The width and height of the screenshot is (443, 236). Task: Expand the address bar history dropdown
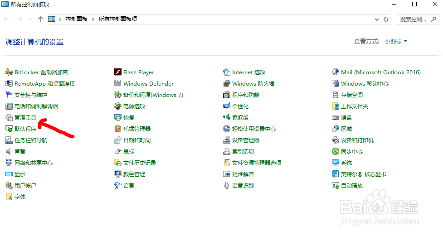point(377,19)
